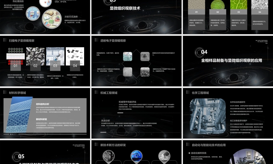The height and width of the screenshot is (164, 273).
Task: Select the circular 05 badge on the section slide
Action: (x=21, y=156)
